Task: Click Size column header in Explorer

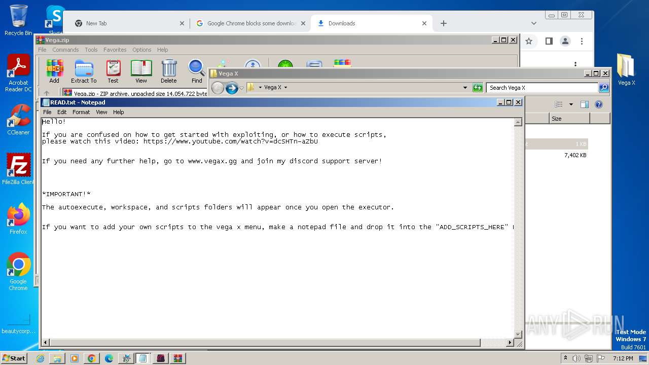Action: coord(569,119)
